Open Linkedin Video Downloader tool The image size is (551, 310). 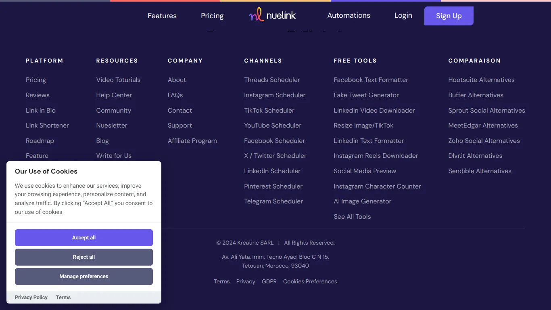pos(374,111)
